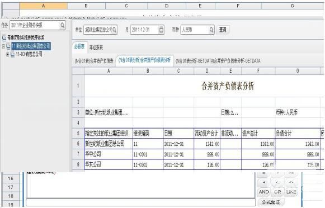Click cell 华中公司
Viewport: 325px width, 208px height.
coord(109,154)
